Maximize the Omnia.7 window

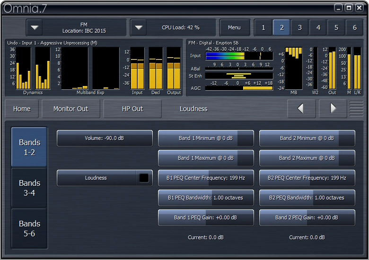coord(349,8)
